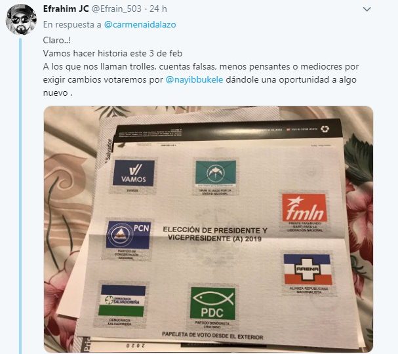Click the Elección de Presidente ballot title

tap(215, 234)
